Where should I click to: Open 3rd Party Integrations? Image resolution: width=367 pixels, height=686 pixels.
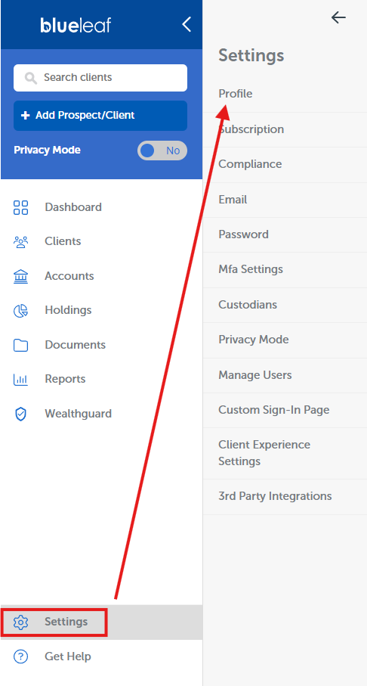pyautogui.click(x=285, y=497)
